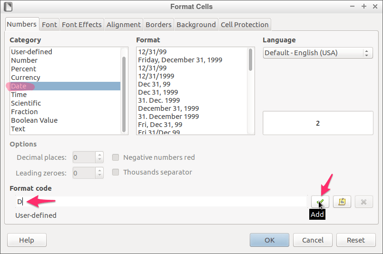Image resolution: width=383 pixels, height=254 pixels.
Task: Open the Font Effects tab
Action: [81, 25]
